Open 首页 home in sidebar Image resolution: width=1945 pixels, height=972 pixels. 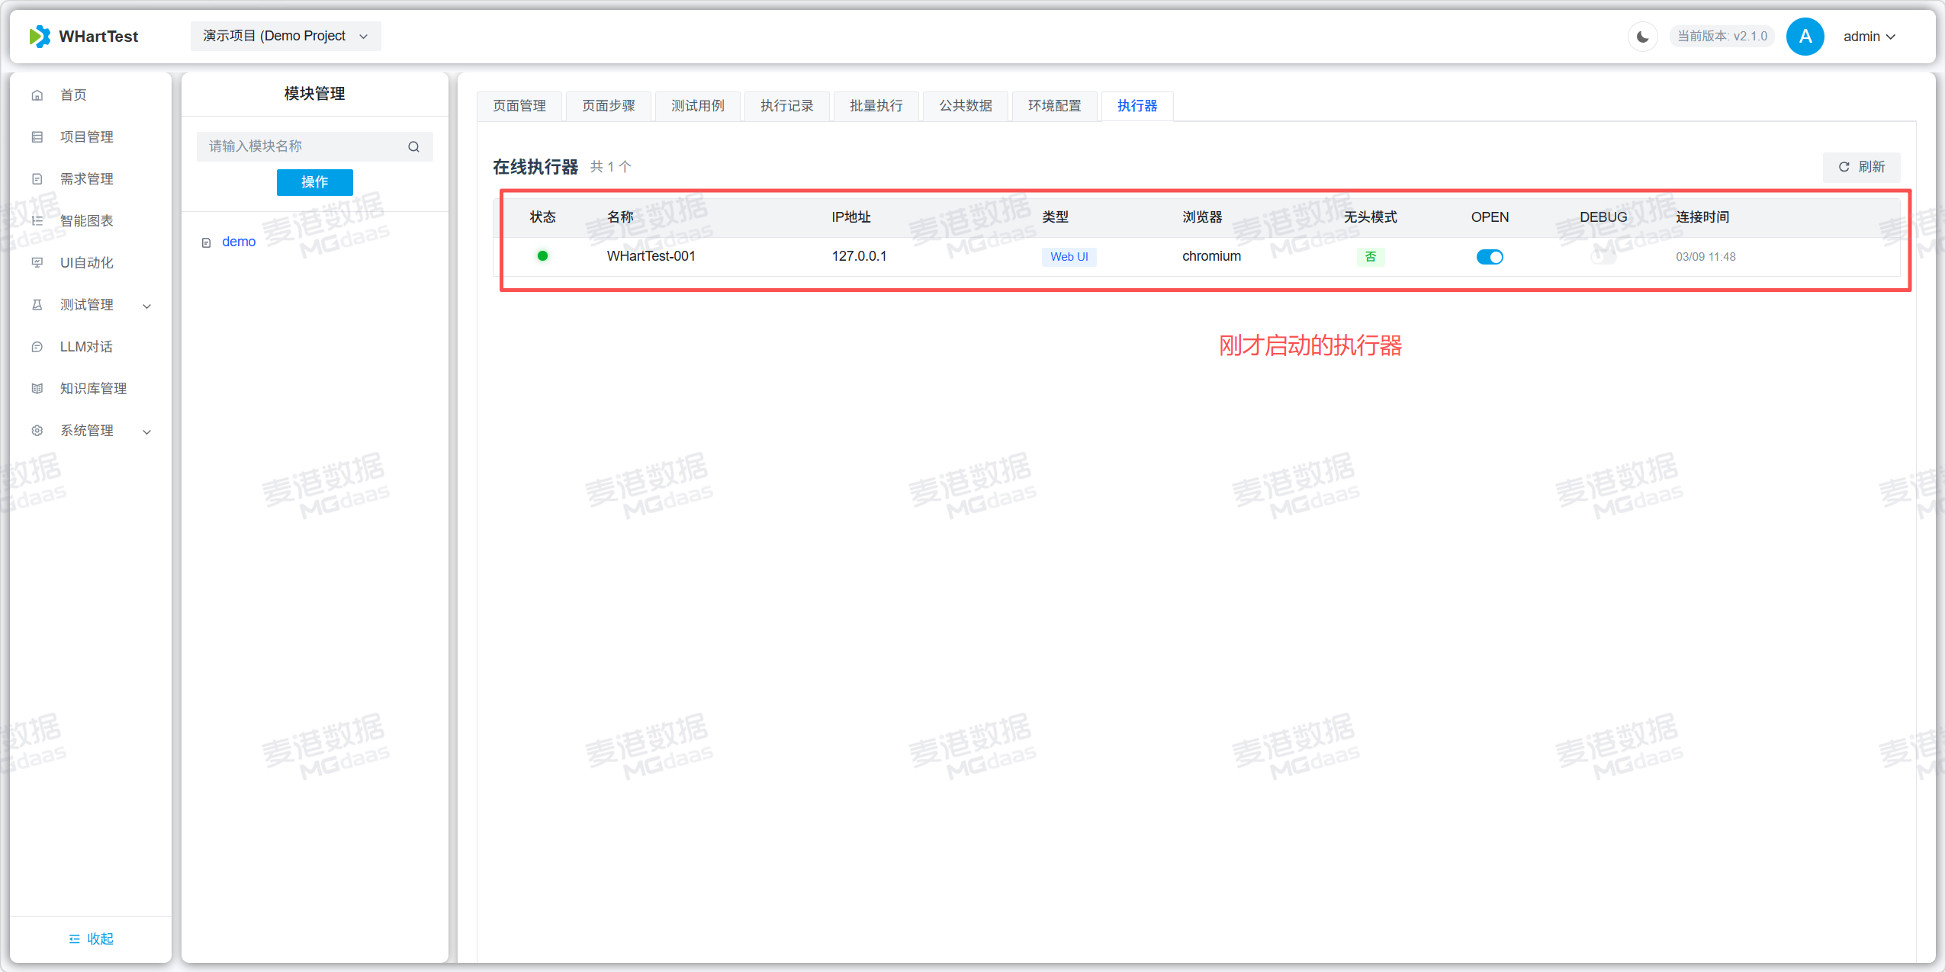(73, 95)
